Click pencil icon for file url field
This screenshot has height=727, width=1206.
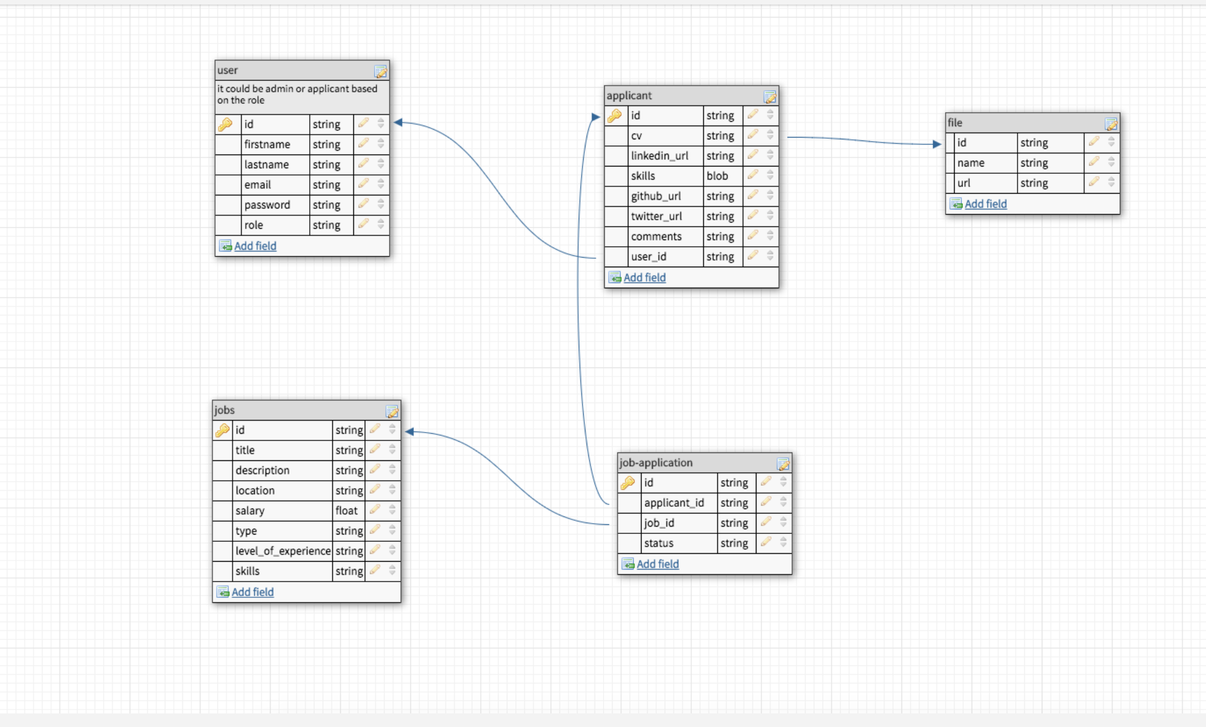(1094, 182)
